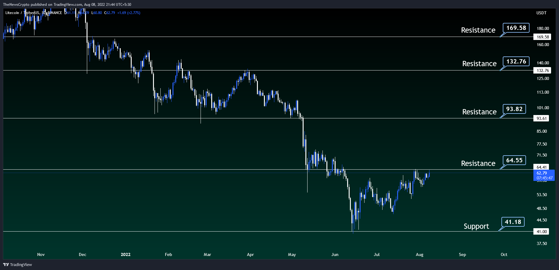This screenshot has height=270, width=559.
Task: Click the Litecoin / TetherUS symbol title
Action: 22,13
